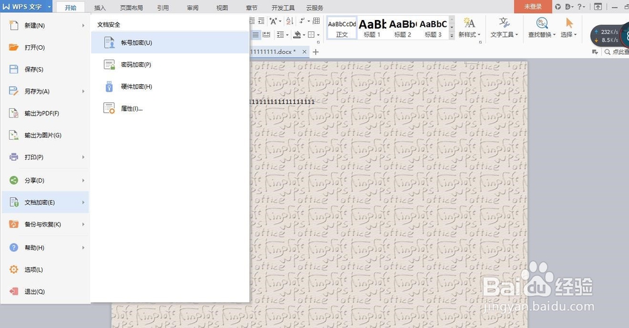Screen dimensions: 629x328
Task: Open the 文字工具 dropdown
Action: tap(504, 27)
